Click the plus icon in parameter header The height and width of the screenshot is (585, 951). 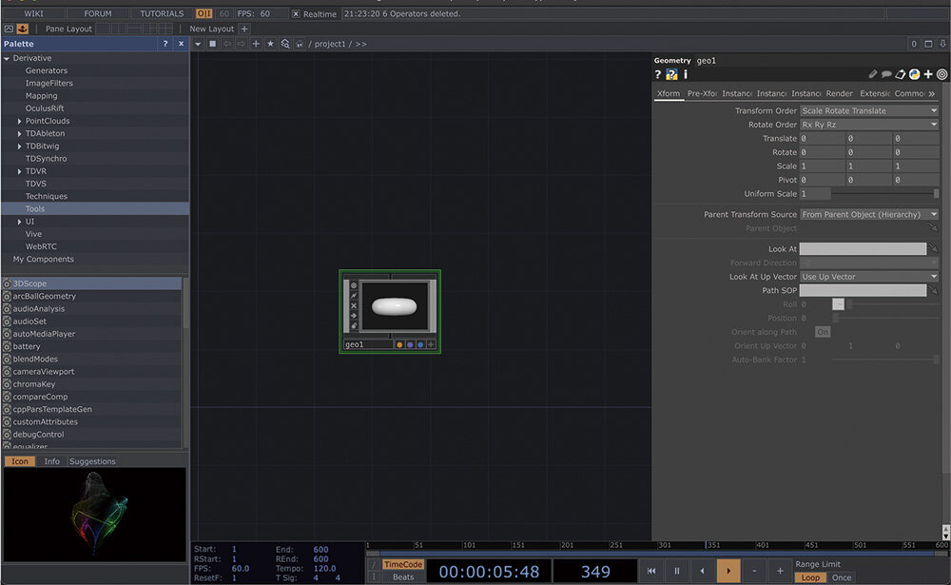(x=928, y=74)
